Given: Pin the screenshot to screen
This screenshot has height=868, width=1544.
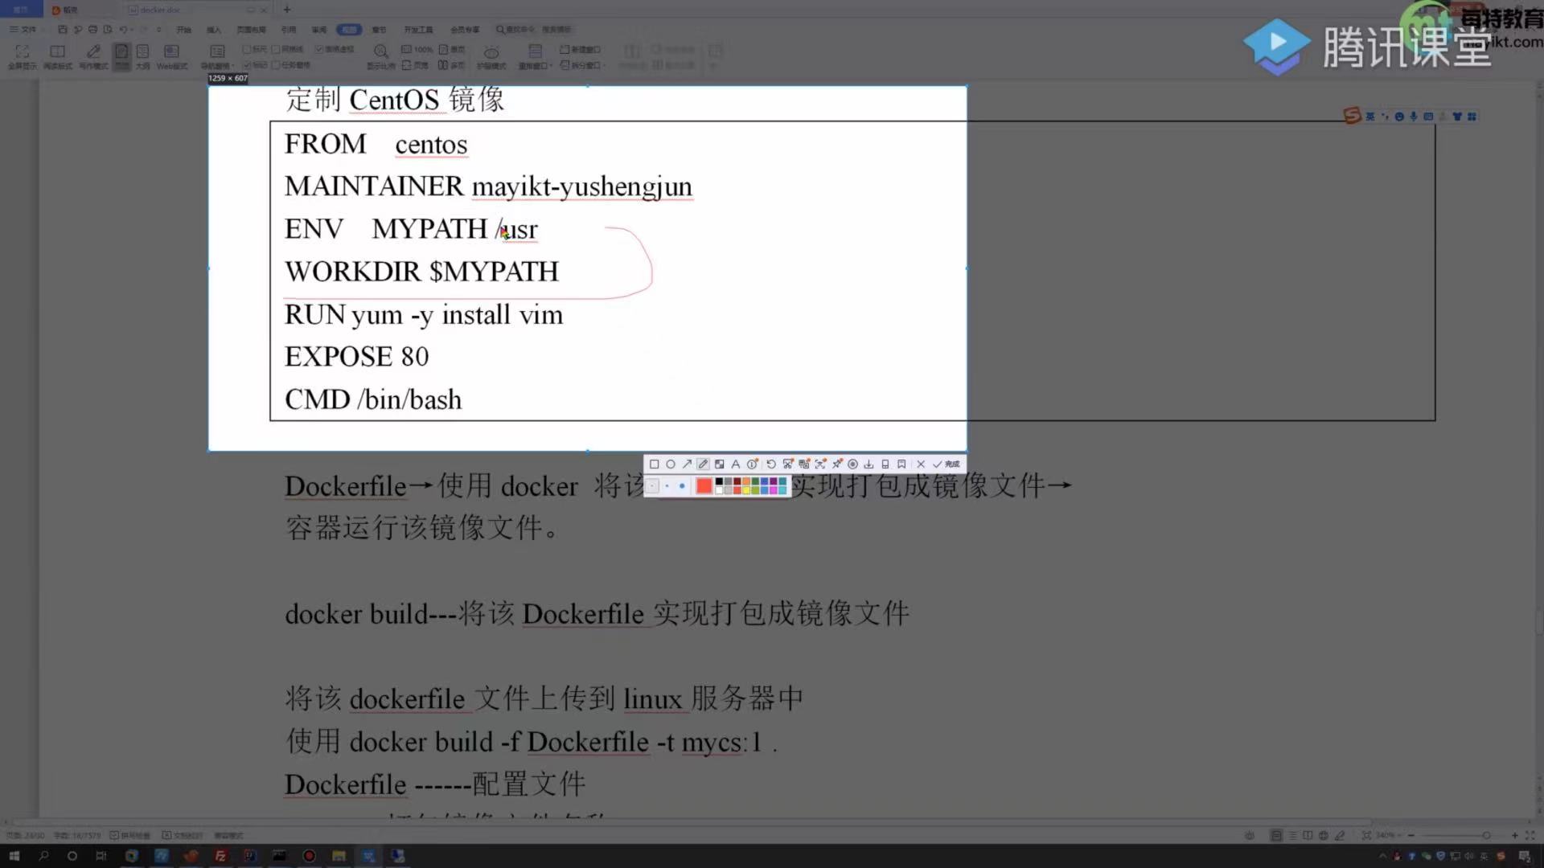Looking at the screenshot, I should [x=837, y=465].
